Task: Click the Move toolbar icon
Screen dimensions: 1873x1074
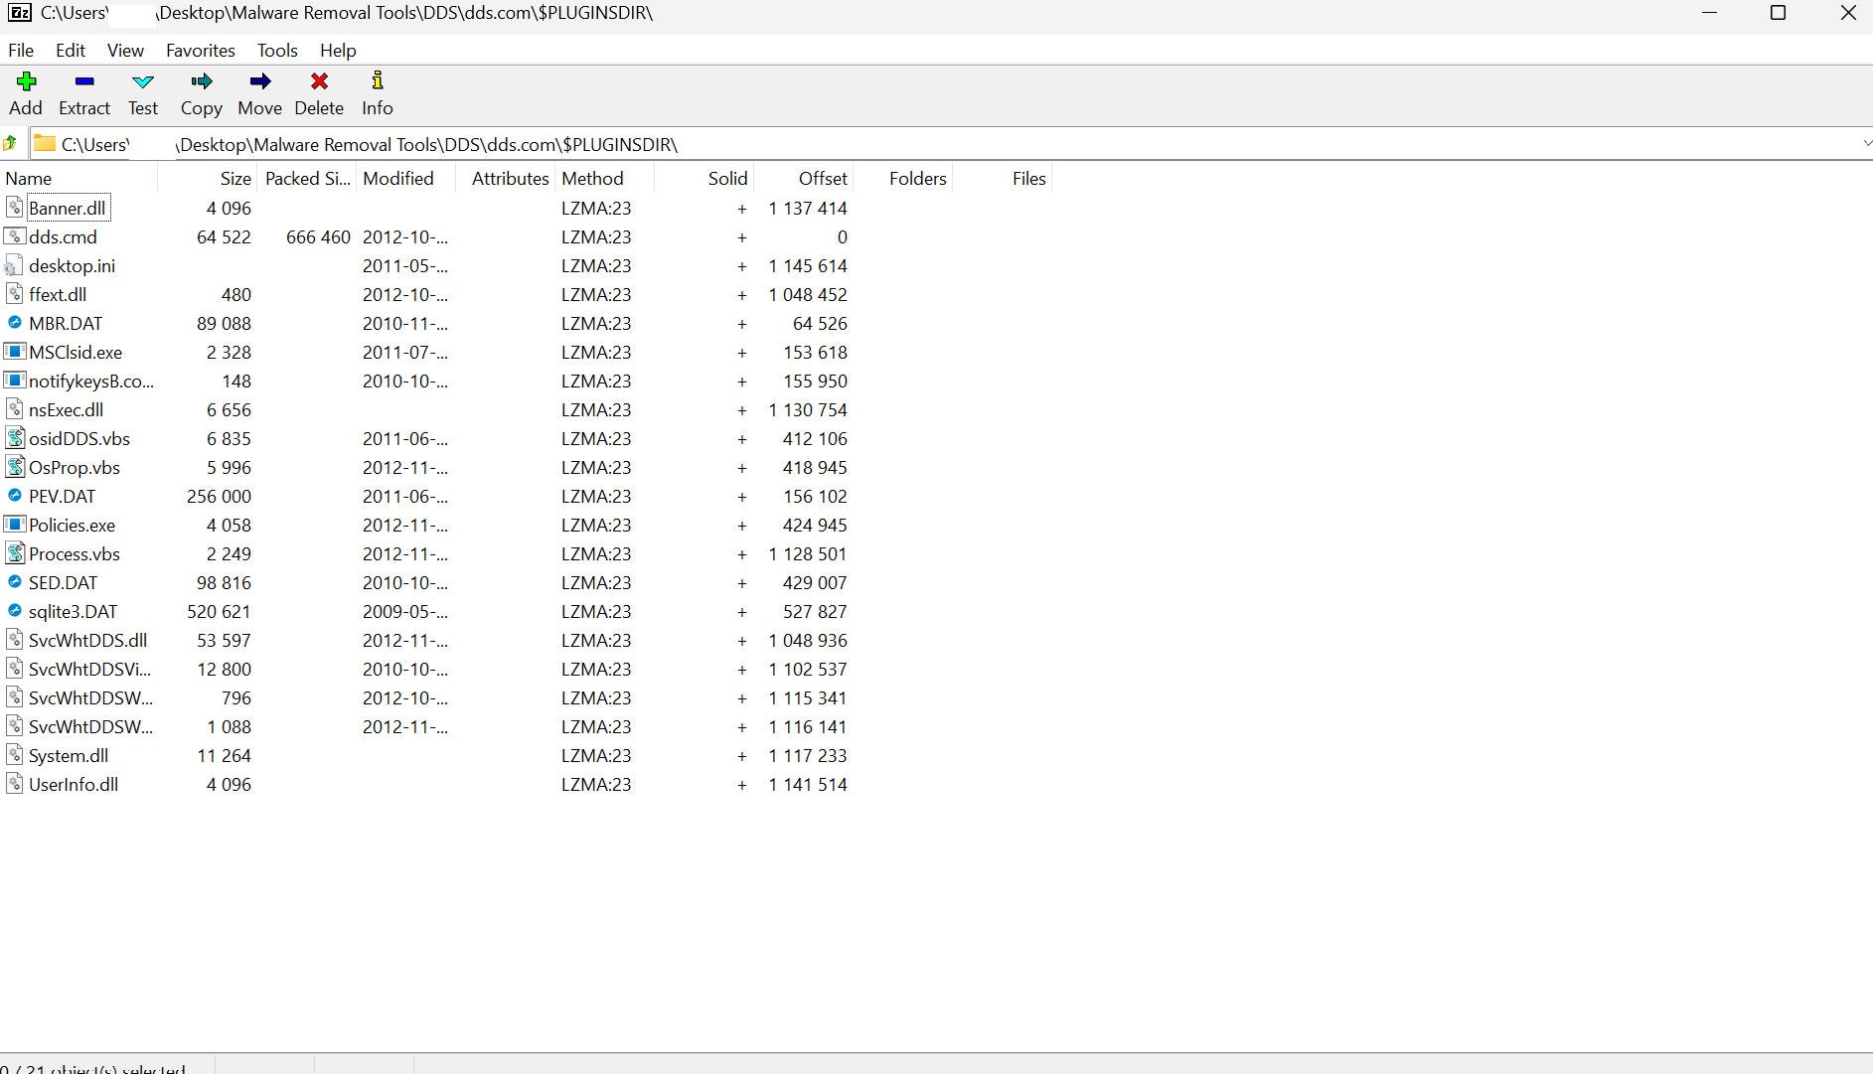Action: click(x=260, y=81)
